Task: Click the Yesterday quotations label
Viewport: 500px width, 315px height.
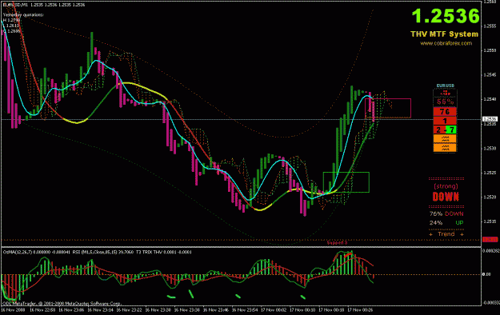Action: tap(23, 14)
